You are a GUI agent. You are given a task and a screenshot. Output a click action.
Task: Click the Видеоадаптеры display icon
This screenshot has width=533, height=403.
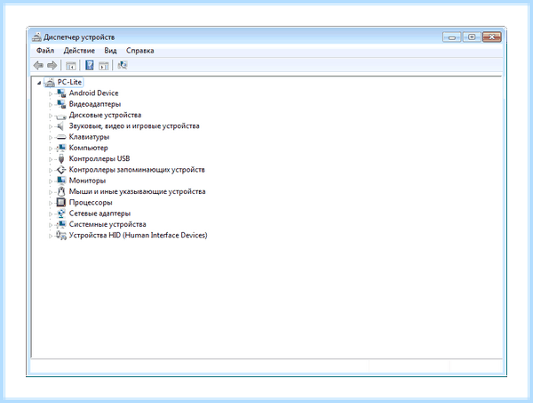(x=61, y=104)
